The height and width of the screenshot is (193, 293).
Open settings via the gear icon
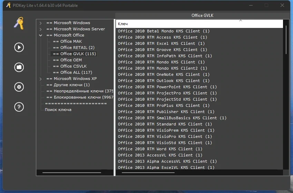tap(19, 87)
